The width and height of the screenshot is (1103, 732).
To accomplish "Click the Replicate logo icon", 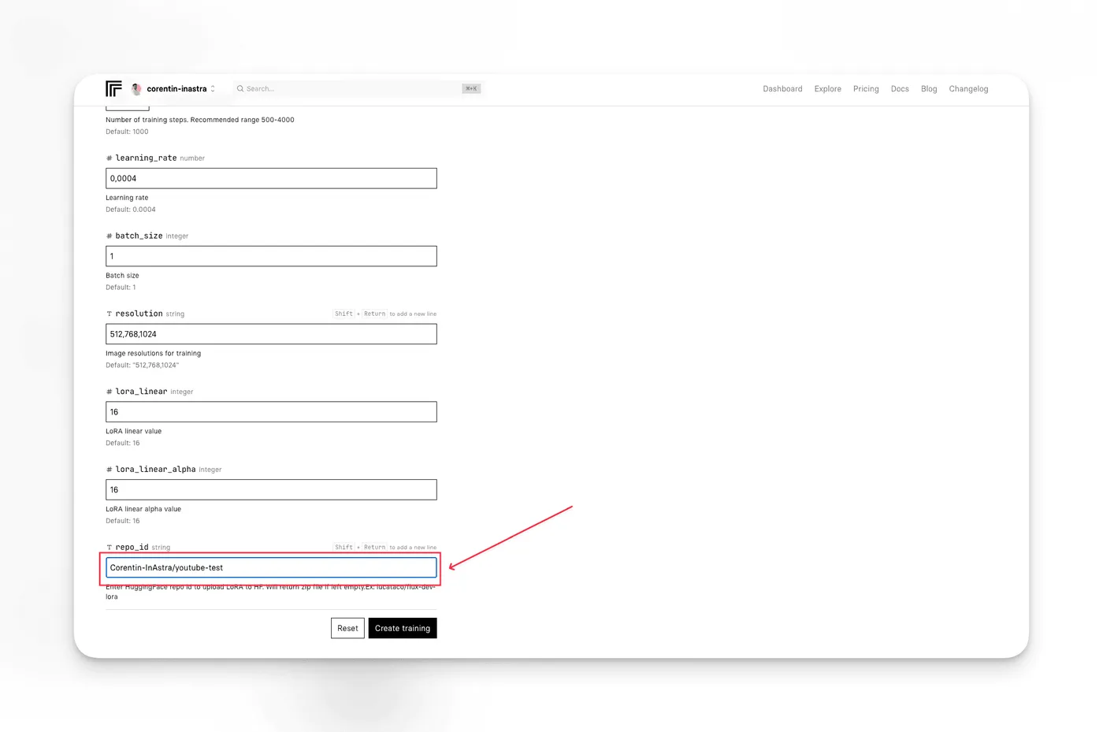I will point(113,88).
